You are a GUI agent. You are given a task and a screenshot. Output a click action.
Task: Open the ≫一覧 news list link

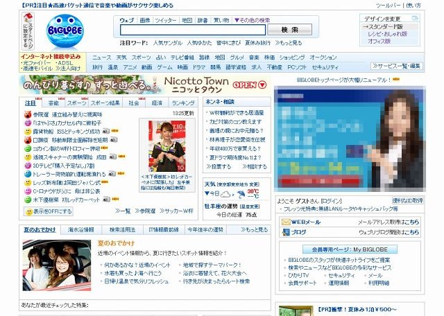(x=123, y=211)
